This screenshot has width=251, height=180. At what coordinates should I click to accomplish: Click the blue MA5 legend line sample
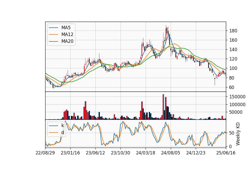click(53, 28)
